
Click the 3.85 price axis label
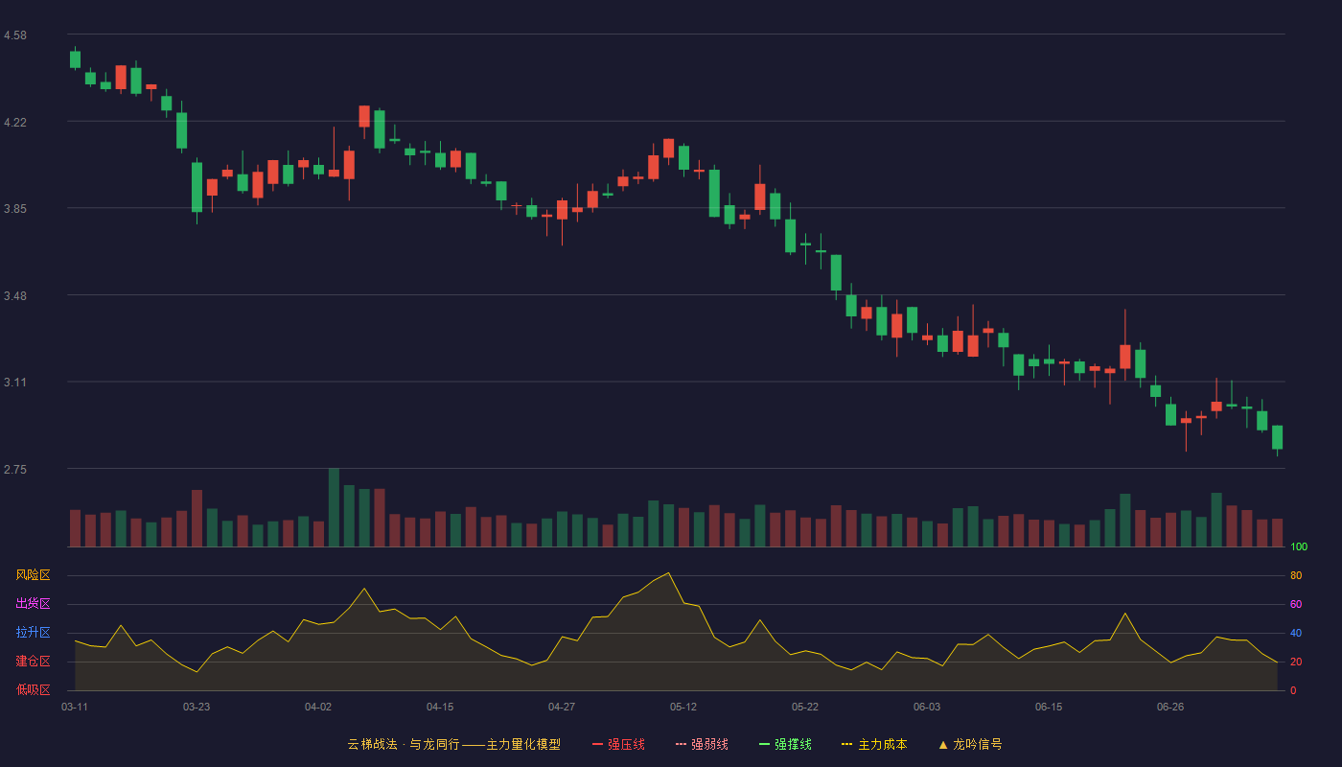tap(15, 209)
